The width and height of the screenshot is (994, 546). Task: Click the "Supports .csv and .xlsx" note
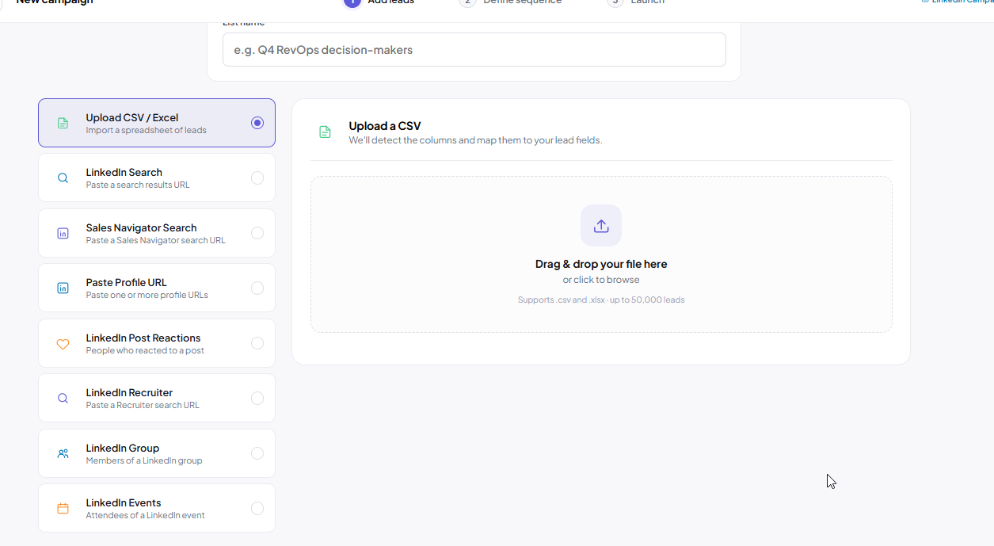coord(601,300)
